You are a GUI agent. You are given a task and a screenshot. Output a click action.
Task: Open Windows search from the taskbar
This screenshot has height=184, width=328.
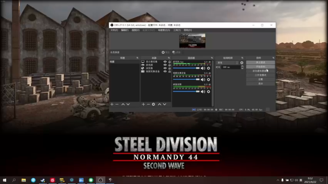(x=14, y=180)
